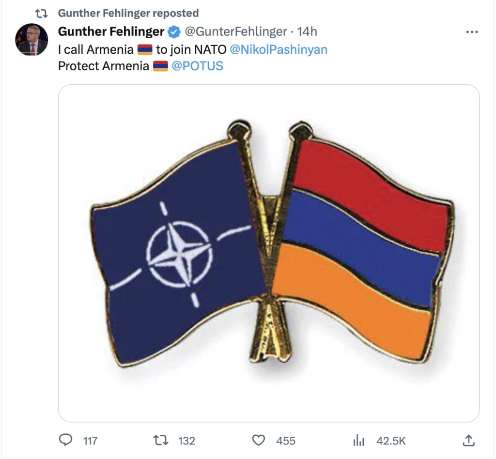Like the tweet with the heart icon
The image size is (496, 459).
coord(259,440)
